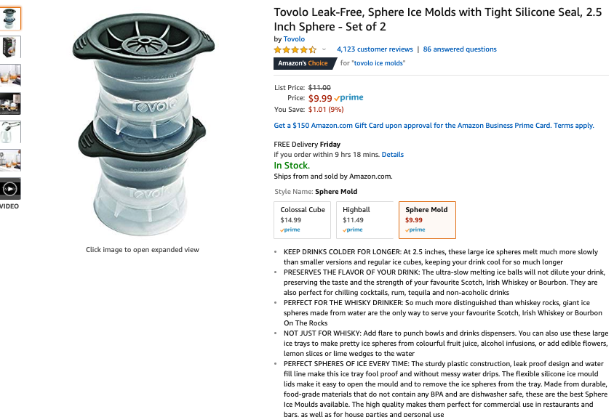Screen dimensions: 614x417
Task: Click the "tovolo ice molds" search link
Action: click(x=379, y=63)
